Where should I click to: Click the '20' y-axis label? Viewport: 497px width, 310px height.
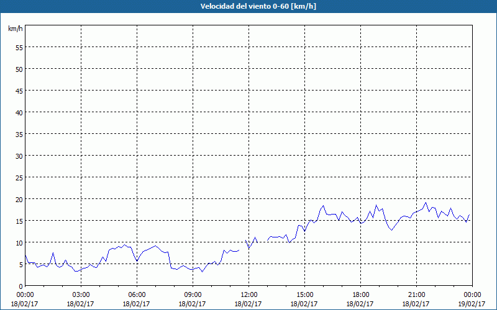(19, 200)
